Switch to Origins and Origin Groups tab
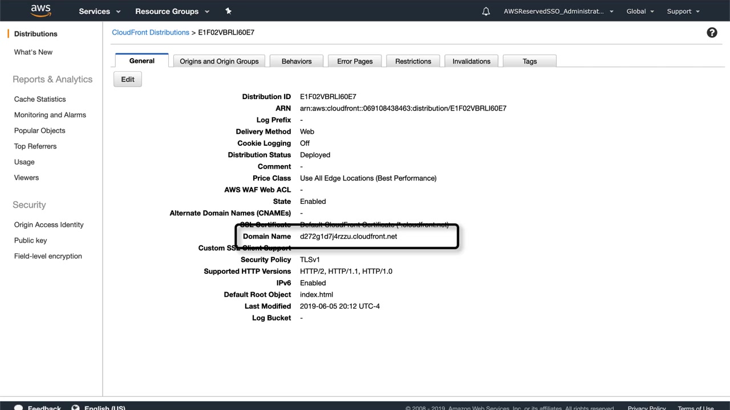The width and height of the screenshot is (730, 410). pyautogui.click(x=219, y=61)
